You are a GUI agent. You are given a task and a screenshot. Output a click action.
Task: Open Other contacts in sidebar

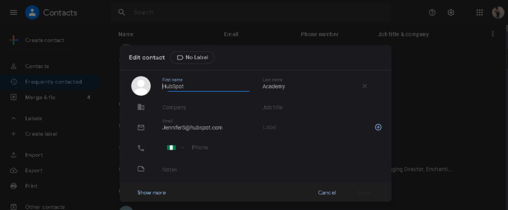point(45,207)
